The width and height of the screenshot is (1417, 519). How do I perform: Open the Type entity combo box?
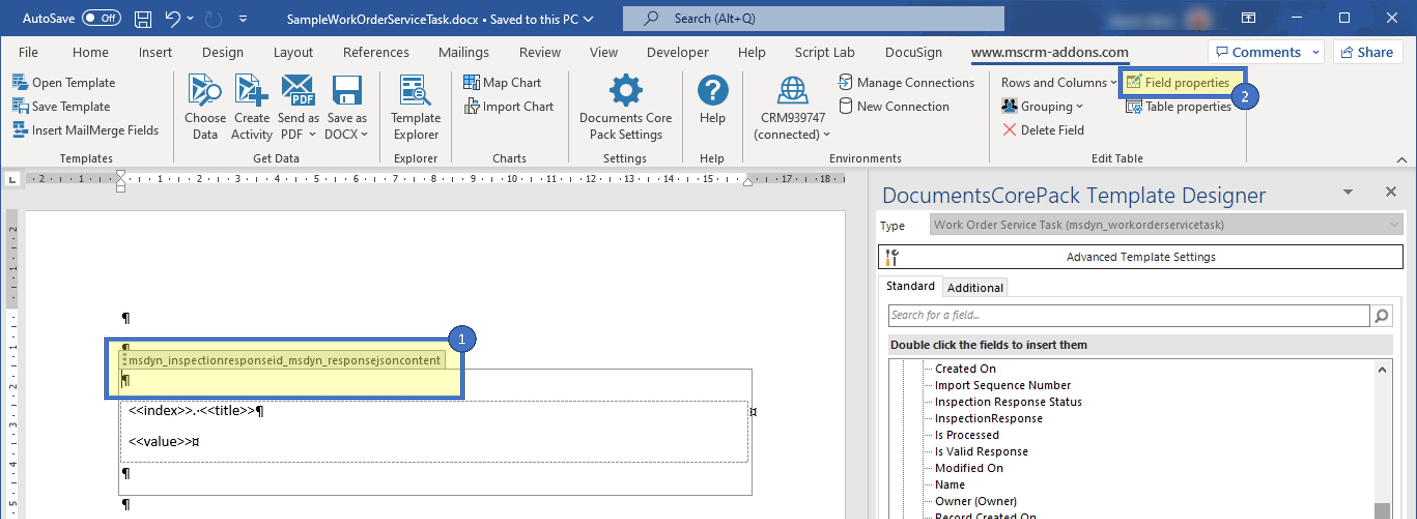tap(1165, 225)
